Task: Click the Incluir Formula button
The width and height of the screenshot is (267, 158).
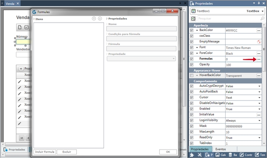Action: click(x=44, y=152)
